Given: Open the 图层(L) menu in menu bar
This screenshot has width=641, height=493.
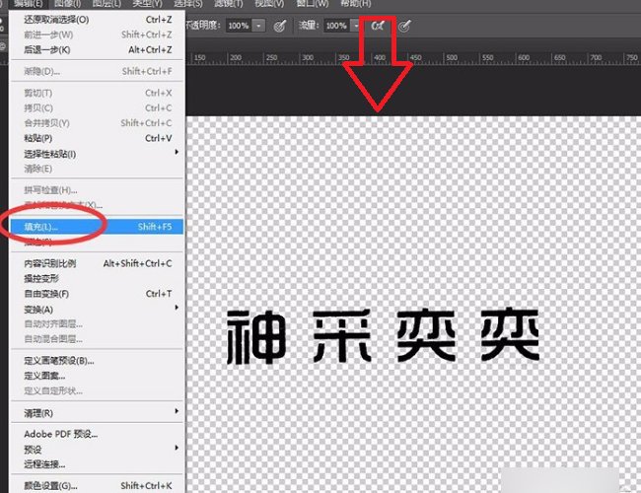Looking at the screenshot, I should [x=107, y=4].
